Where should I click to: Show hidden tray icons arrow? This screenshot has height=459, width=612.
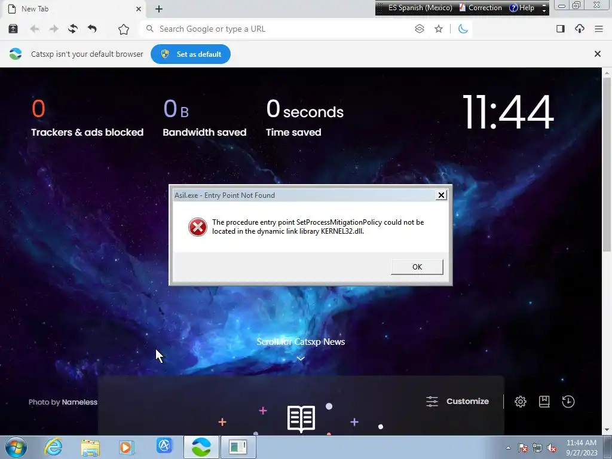[508, 448]
